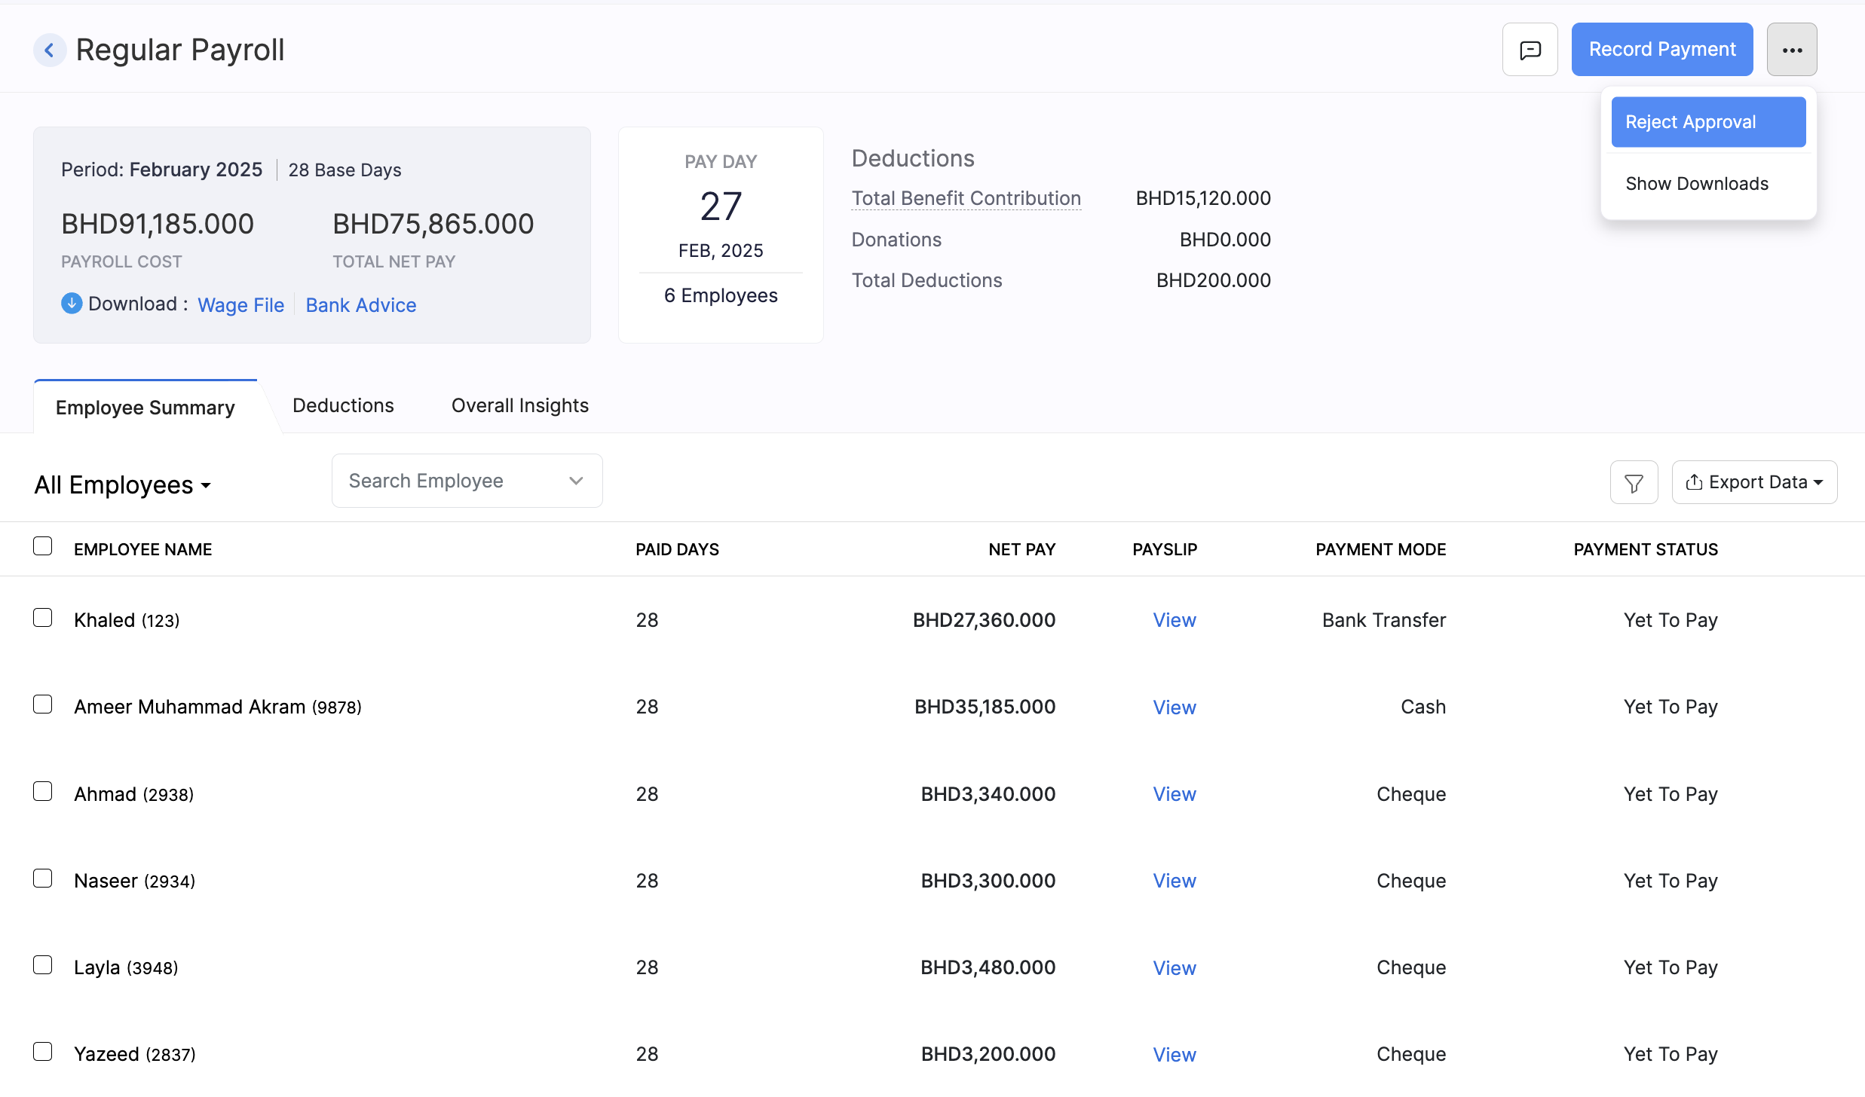Click the back arrow next to Regular Payroll

(x=50, y=50)
